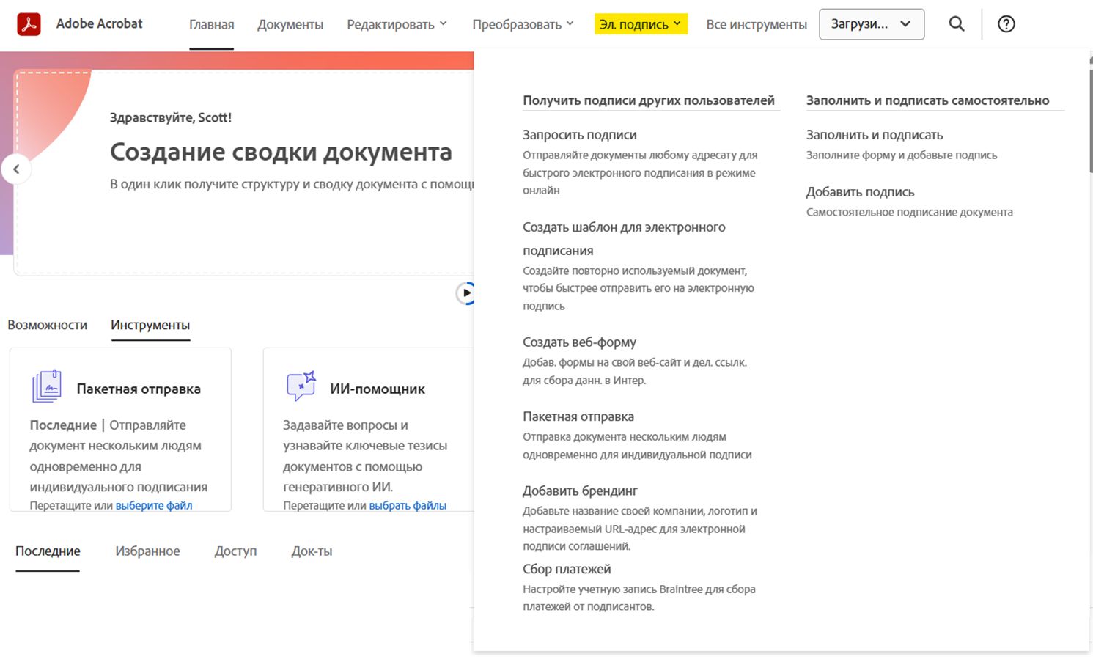Select the Последние documents tab

48,551
